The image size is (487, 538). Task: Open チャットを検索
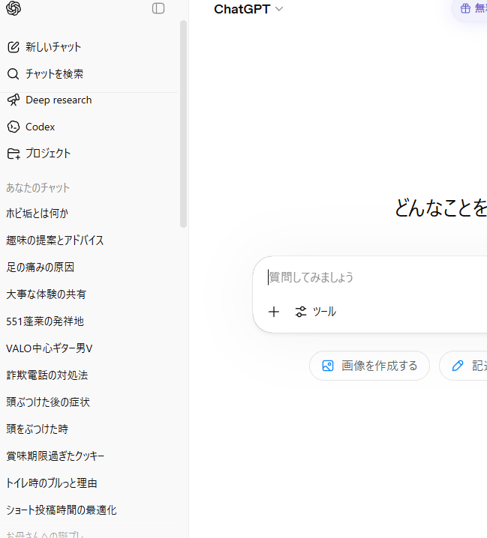click(x=54, y=73)
